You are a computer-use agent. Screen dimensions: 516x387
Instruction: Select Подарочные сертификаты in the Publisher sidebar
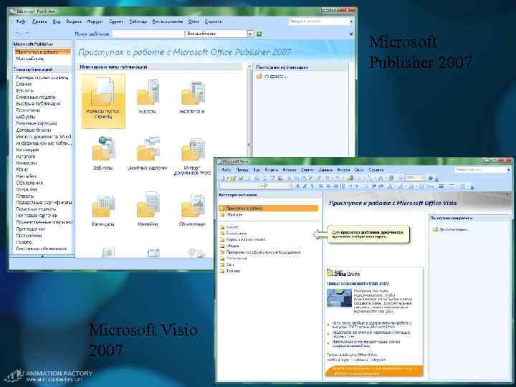tap(44, 202)
